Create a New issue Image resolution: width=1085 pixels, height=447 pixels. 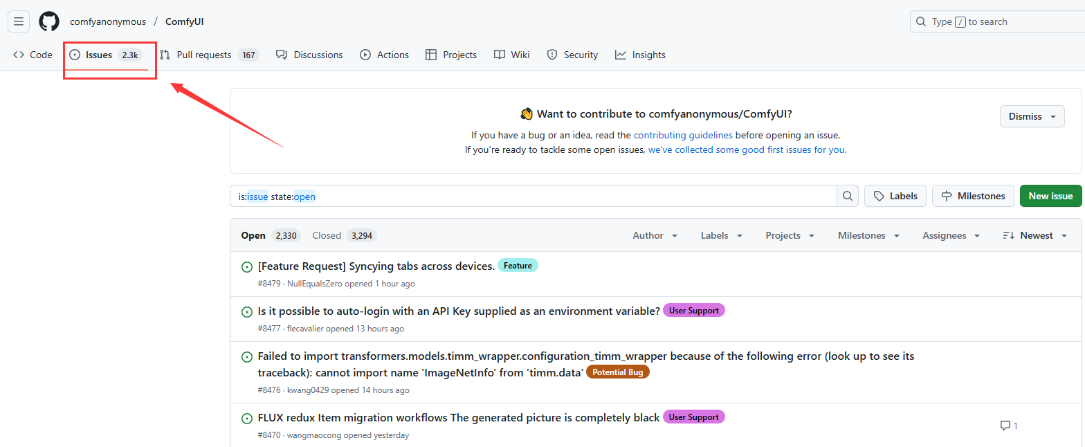(1050, 196)
